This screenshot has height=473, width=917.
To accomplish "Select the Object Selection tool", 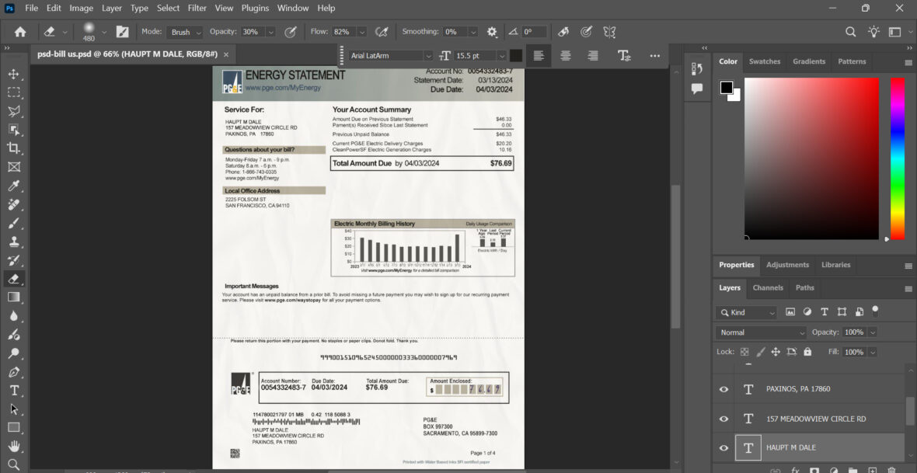I will point(13,129).
